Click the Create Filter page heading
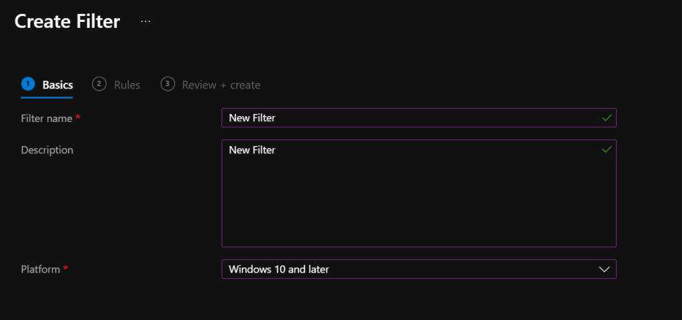 point(67,21)
